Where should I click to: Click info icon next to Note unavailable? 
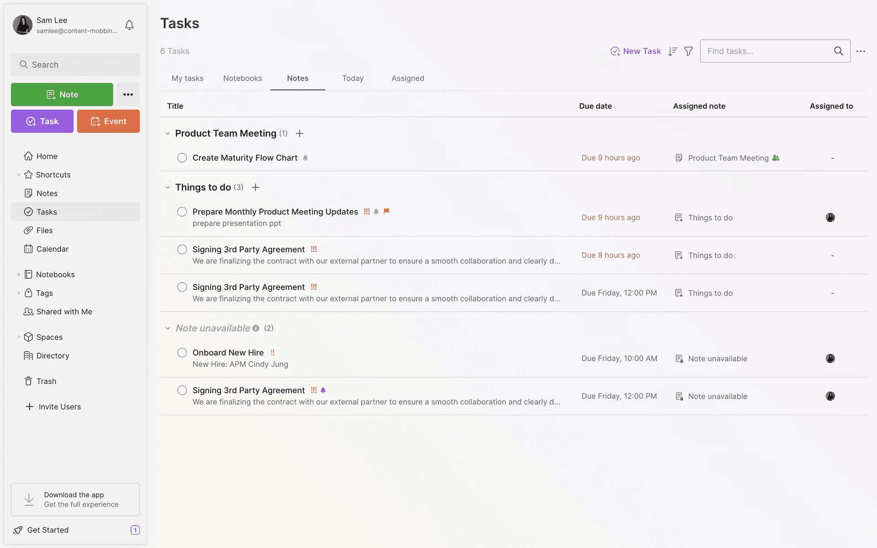(256, 328)
